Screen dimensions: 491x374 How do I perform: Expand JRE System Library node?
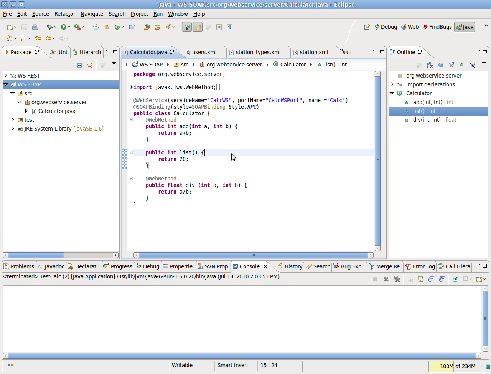(x=13, y=129)
